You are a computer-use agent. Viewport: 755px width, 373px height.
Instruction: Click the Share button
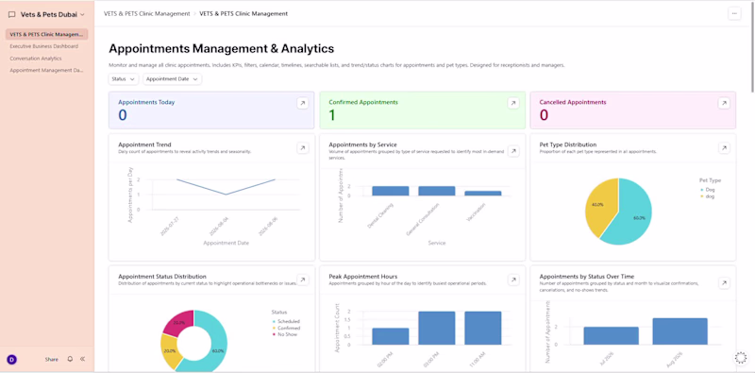pyautogui.click(x=52, y=360)
